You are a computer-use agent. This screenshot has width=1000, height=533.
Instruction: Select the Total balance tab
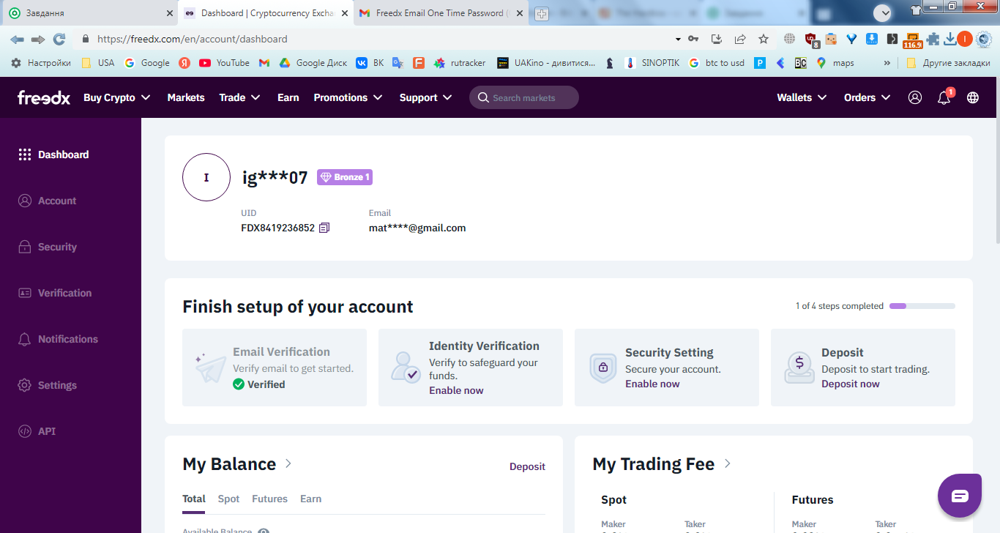pyautogui.click(x=194, y=499)
